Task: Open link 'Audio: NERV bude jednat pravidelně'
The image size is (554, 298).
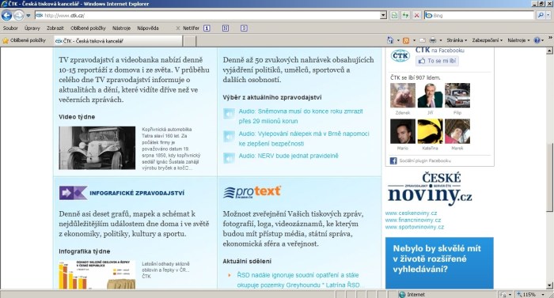Action: (x=288, y=156)
